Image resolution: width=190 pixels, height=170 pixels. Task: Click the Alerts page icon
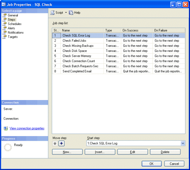tap(4, 28)
